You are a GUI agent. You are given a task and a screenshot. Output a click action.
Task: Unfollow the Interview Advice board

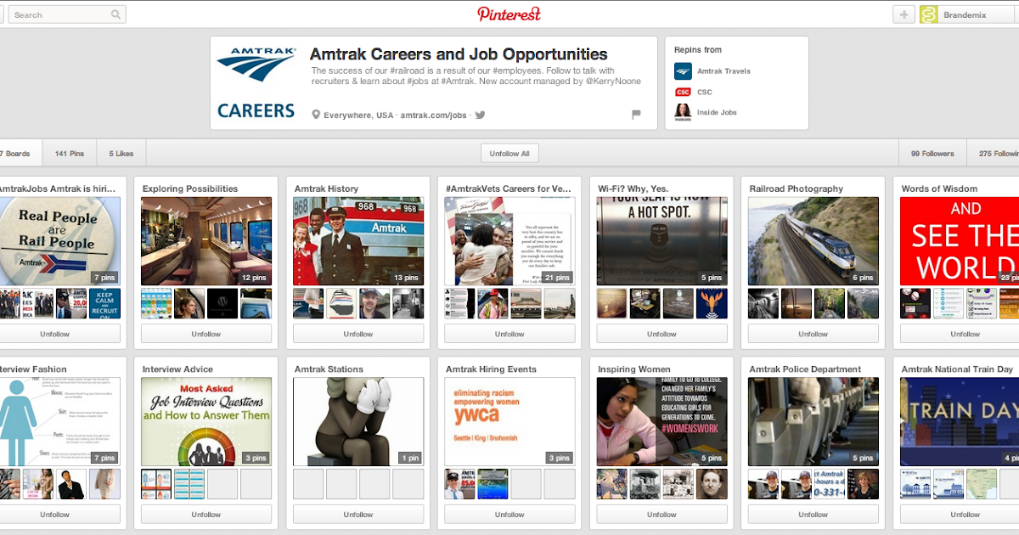[x=205, y=514]
